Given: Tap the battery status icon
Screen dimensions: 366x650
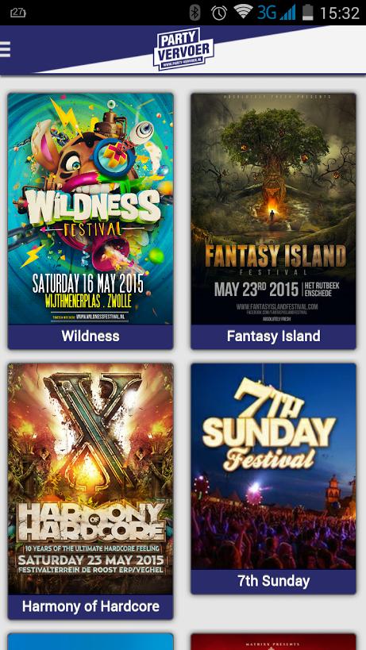Looking at the screenshot, I should 307,13.
